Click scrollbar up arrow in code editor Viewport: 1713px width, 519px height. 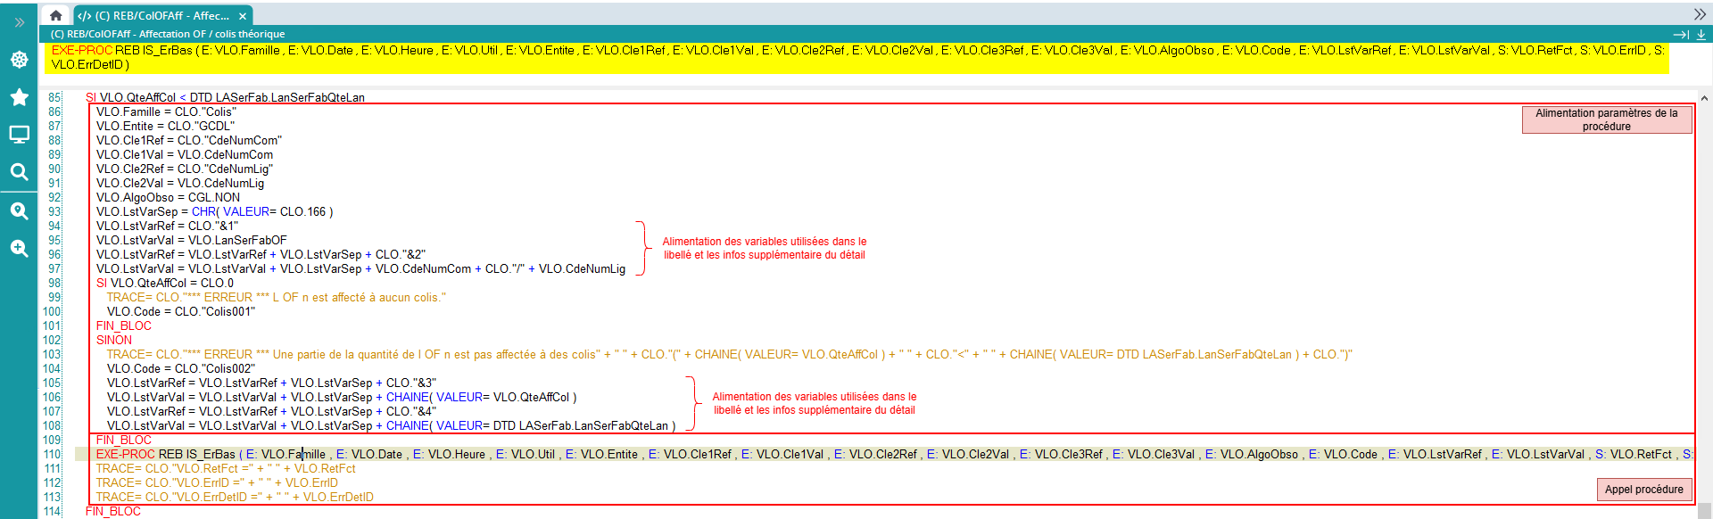tap(1704, 99)
